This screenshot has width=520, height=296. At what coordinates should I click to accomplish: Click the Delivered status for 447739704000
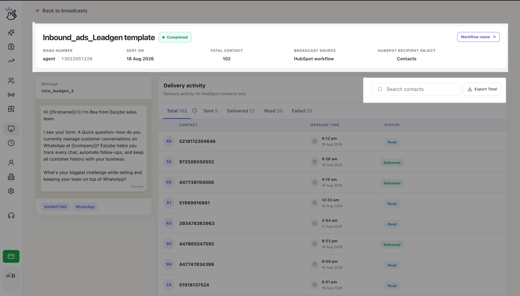tap(392, 183)
